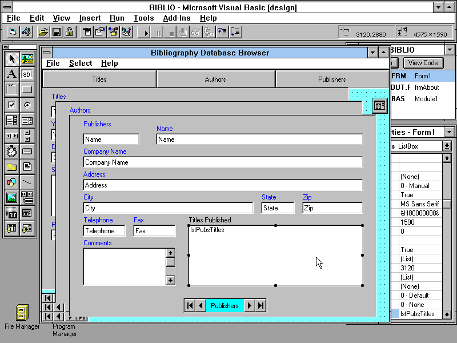
Task: Select the OLE container tool in toolbox
Action: tap(12, 213)
